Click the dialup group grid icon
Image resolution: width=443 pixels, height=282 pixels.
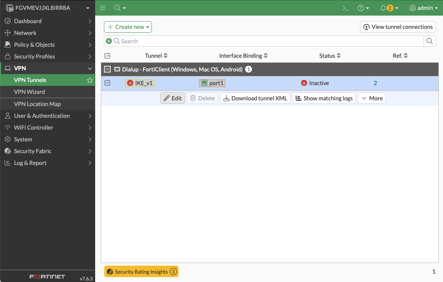[117, 70]
